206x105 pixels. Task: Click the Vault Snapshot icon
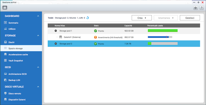coord(6,60)
